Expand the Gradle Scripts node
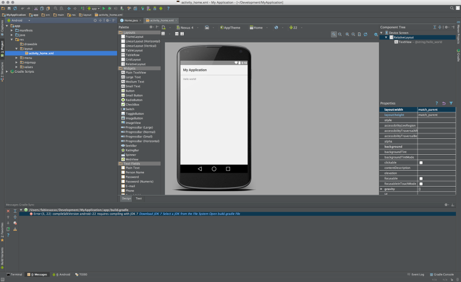 tap(7, 72)
